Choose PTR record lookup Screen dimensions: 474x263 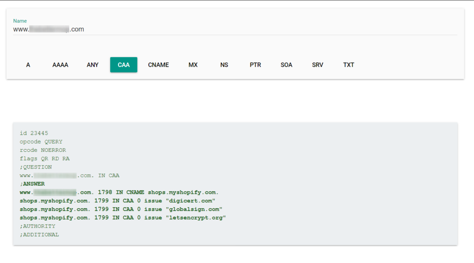256,65
